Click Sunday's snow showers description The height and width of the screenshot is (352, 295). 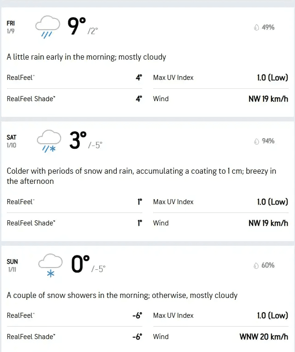tap(122, 295)
